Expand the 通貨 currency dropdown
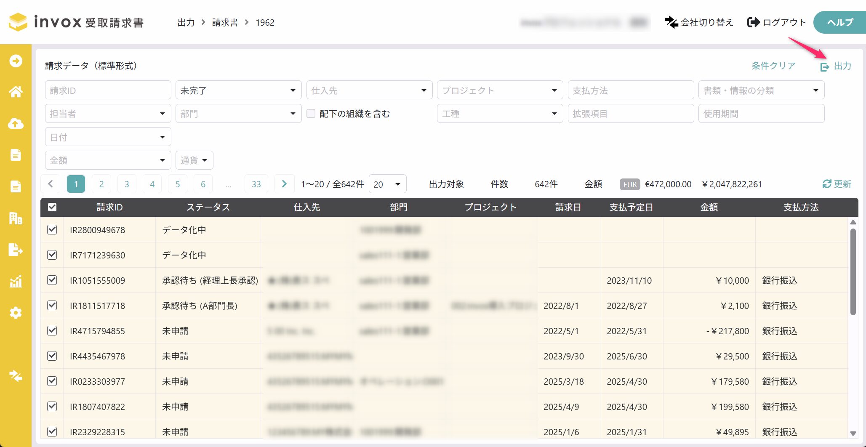The width and height of the screenshot is (866, 447). pos(194,160)
